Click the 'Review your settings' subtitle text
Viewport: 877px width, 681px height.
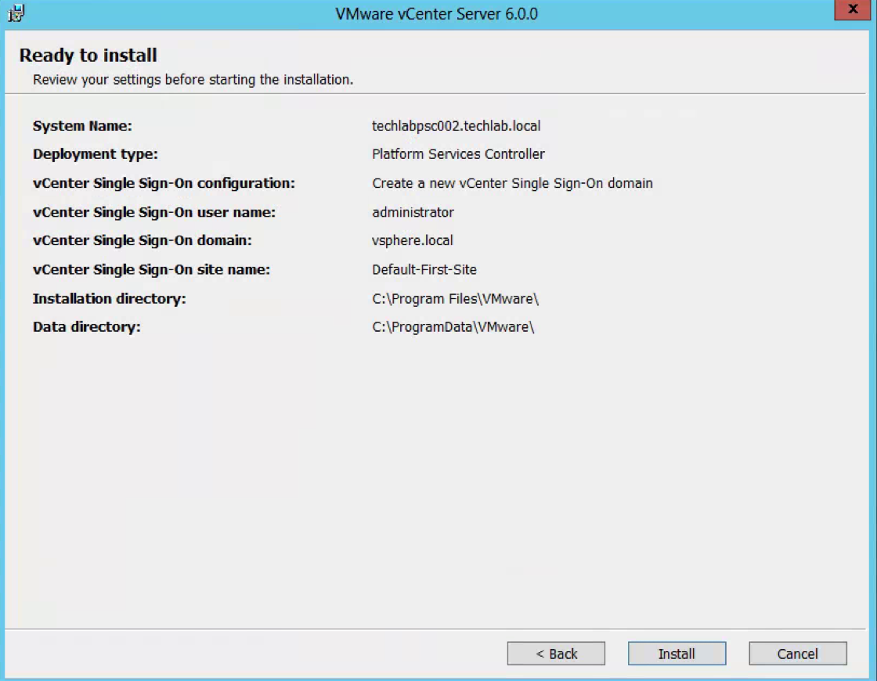pos(193,80)
